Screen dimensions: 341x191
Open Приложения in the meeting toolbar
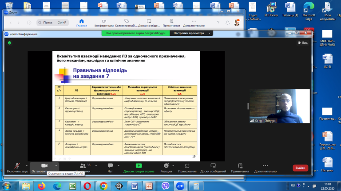point(187,168)
